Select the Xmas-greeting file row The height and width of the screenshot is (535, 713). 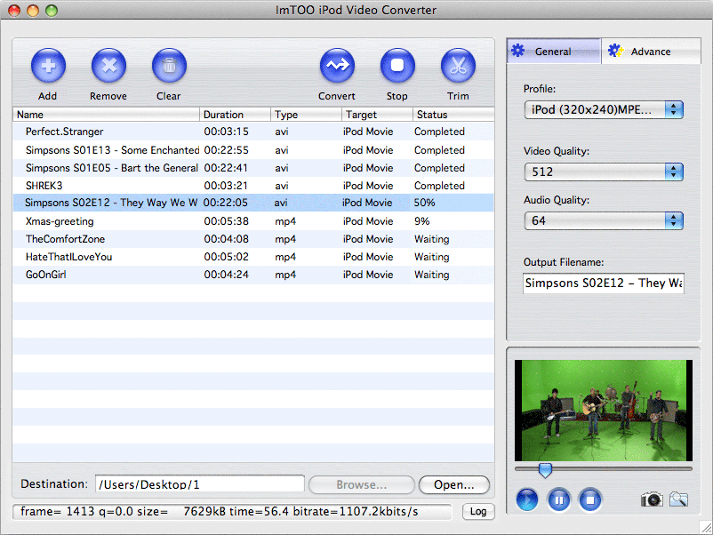253,221
